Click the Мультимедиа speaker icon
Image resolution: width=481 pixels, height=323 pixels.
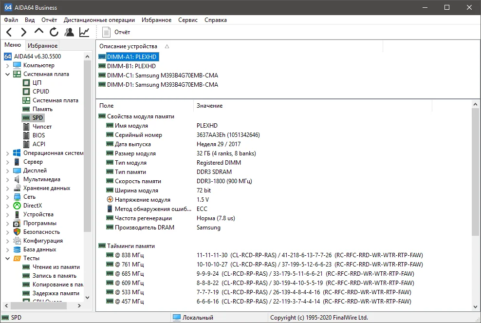point(17,179)
